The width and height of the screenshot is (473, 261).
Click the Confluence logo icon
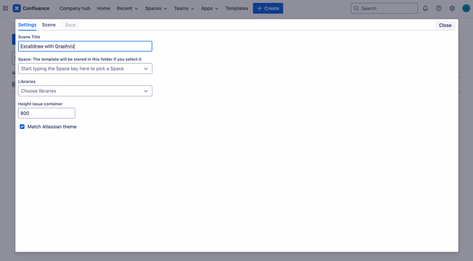coord(17,8)
